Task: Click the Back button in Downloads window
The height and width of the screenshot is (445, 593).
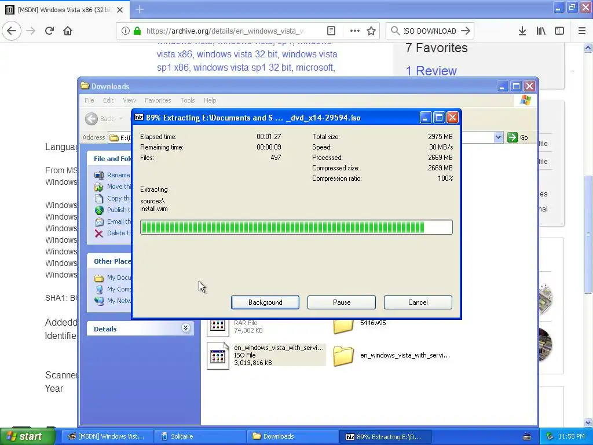Action: pyautogui.click(x=100, y=119)
